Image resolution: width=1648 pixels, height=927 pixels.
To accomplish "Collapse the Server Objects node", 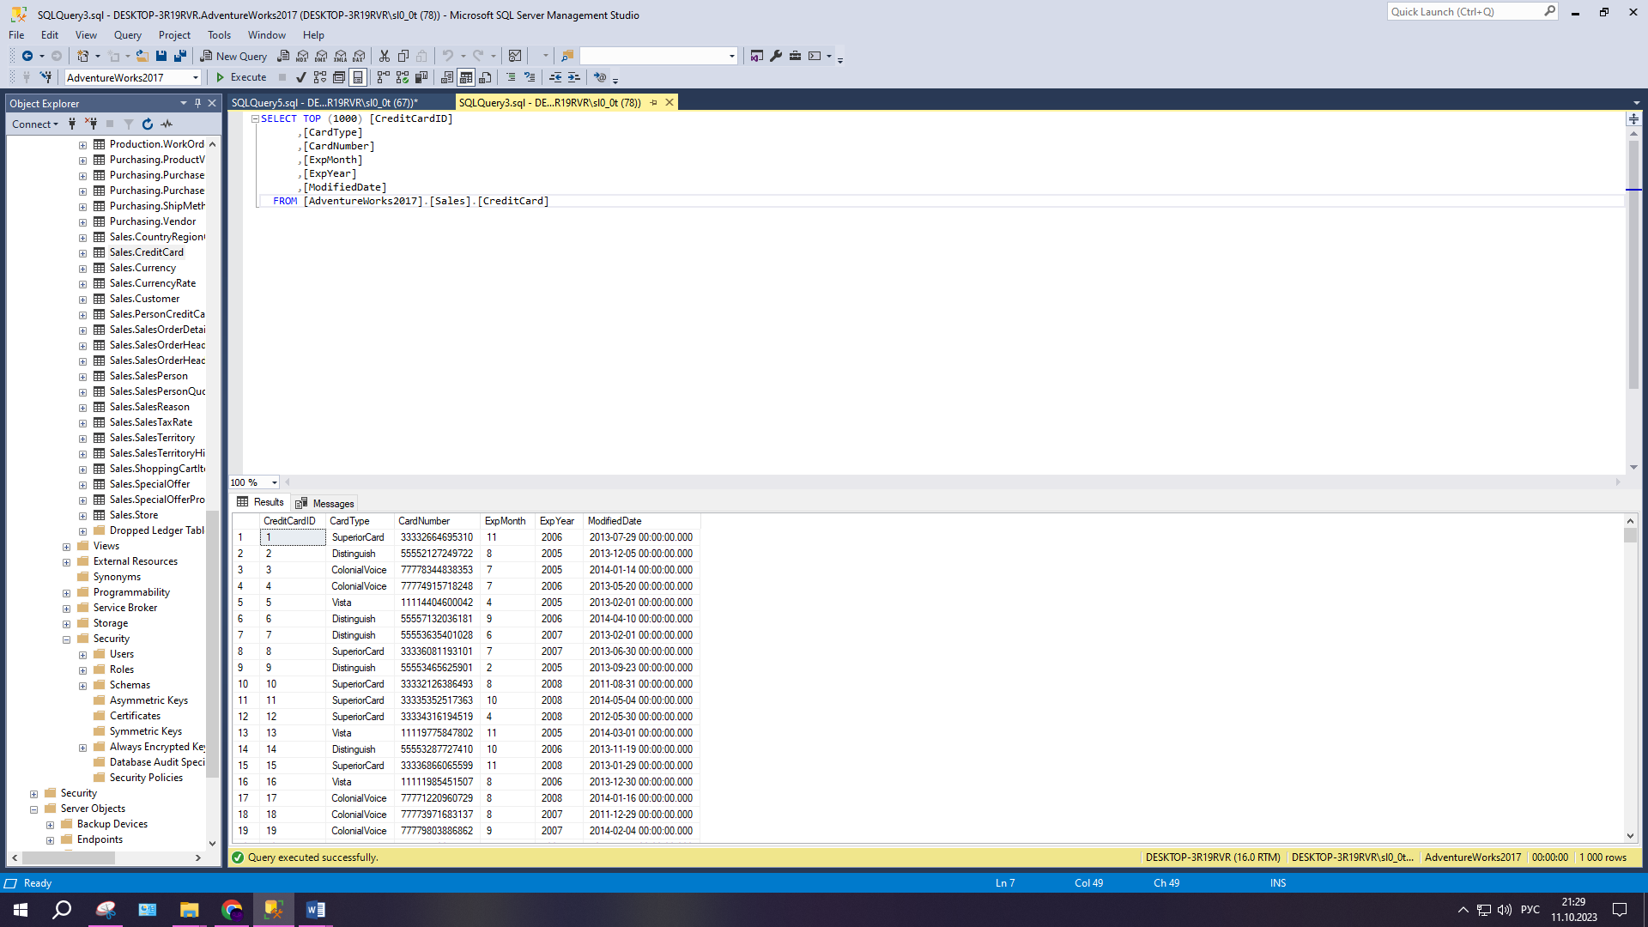I will coord(34,809).
